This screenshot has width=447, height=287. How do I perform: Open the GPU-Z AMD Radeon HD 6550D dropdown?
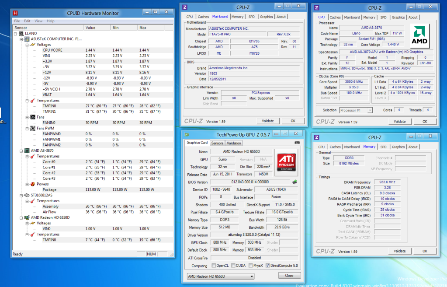tap(221, 276)
